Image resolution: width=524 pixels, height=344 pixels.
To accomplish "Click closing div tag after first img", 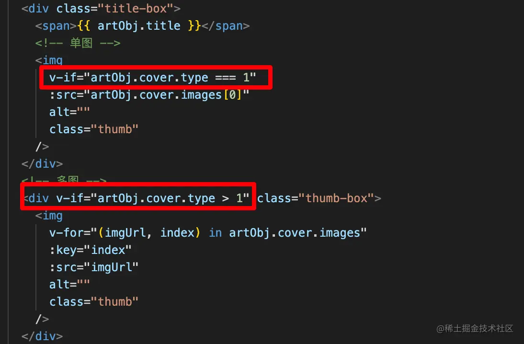I will coord(42,164).
